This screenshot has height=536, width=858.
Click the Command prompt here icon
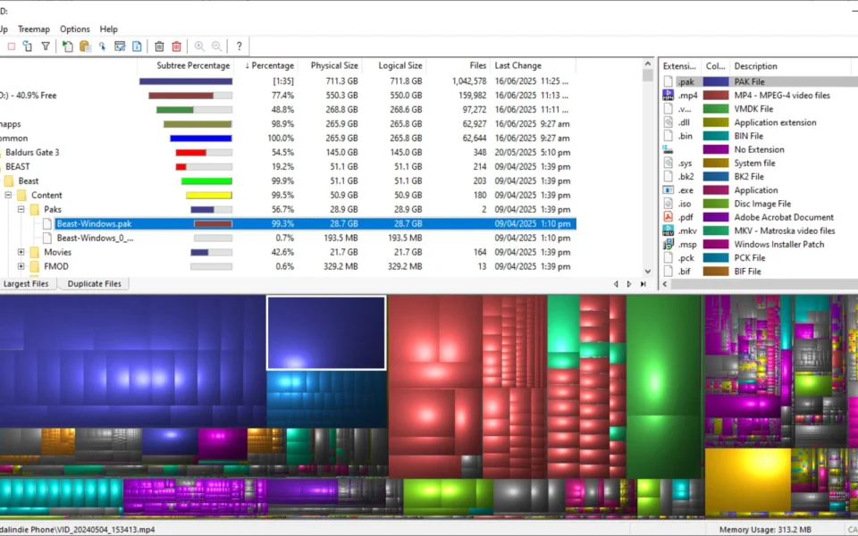point(120,46)
